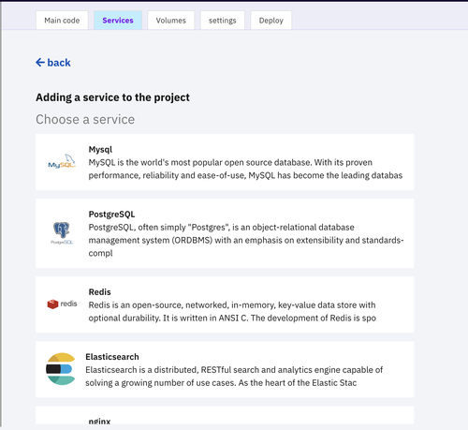Choose the Redis service title
The height and width of the screenshot is (430, 468).
[99, 292]
